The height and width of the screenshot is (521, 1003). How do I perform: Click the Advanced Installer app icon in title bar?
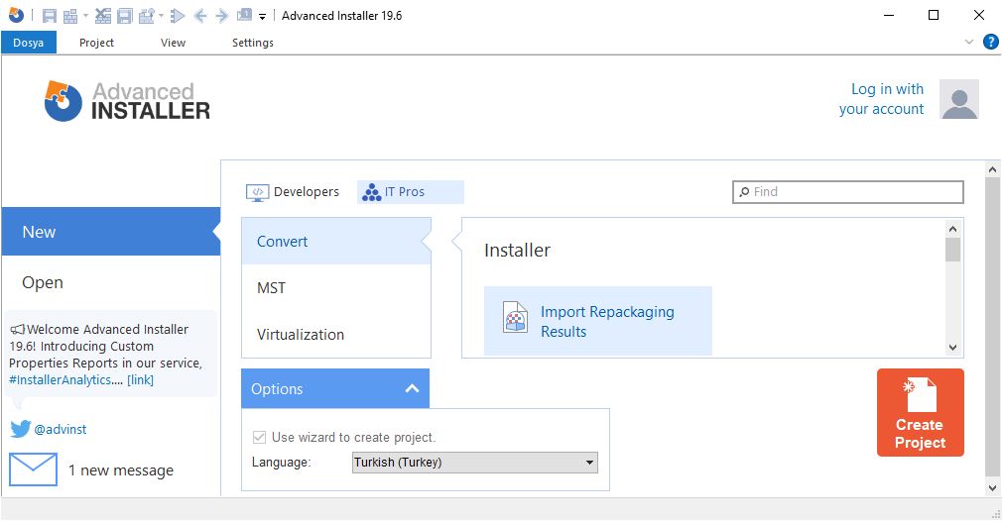click(x=16, y=15)
